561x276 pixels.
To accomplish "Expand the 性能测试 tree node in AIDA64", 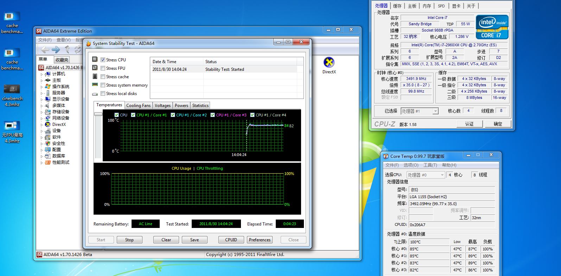I will coord(42,163).
